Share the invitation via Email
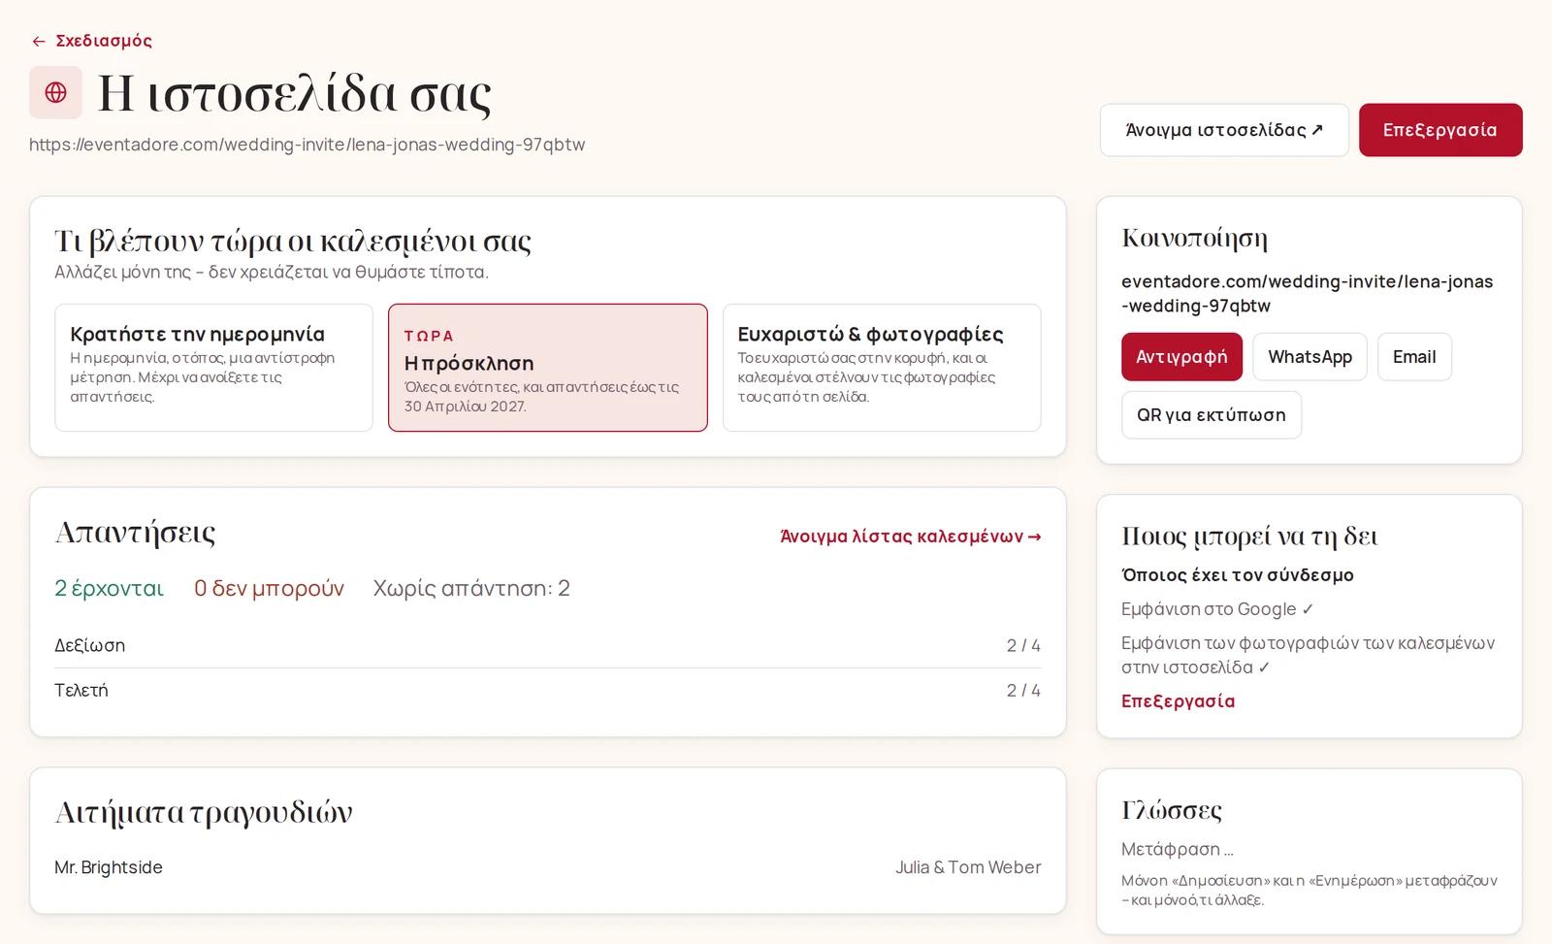The height and width of the screenshot is (944, 1552). (x=1414, y=357)
